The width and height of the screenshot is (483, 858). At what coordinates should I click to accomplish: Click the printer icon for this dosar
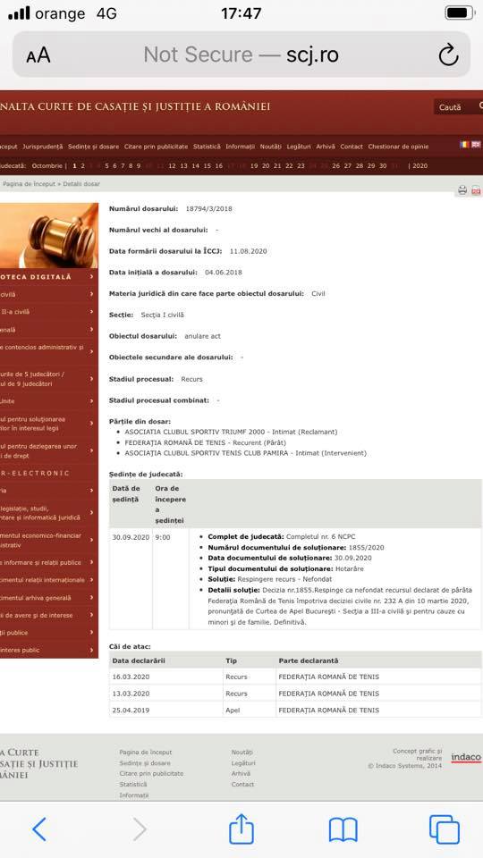pyautogui.click(x=462, y=190)
